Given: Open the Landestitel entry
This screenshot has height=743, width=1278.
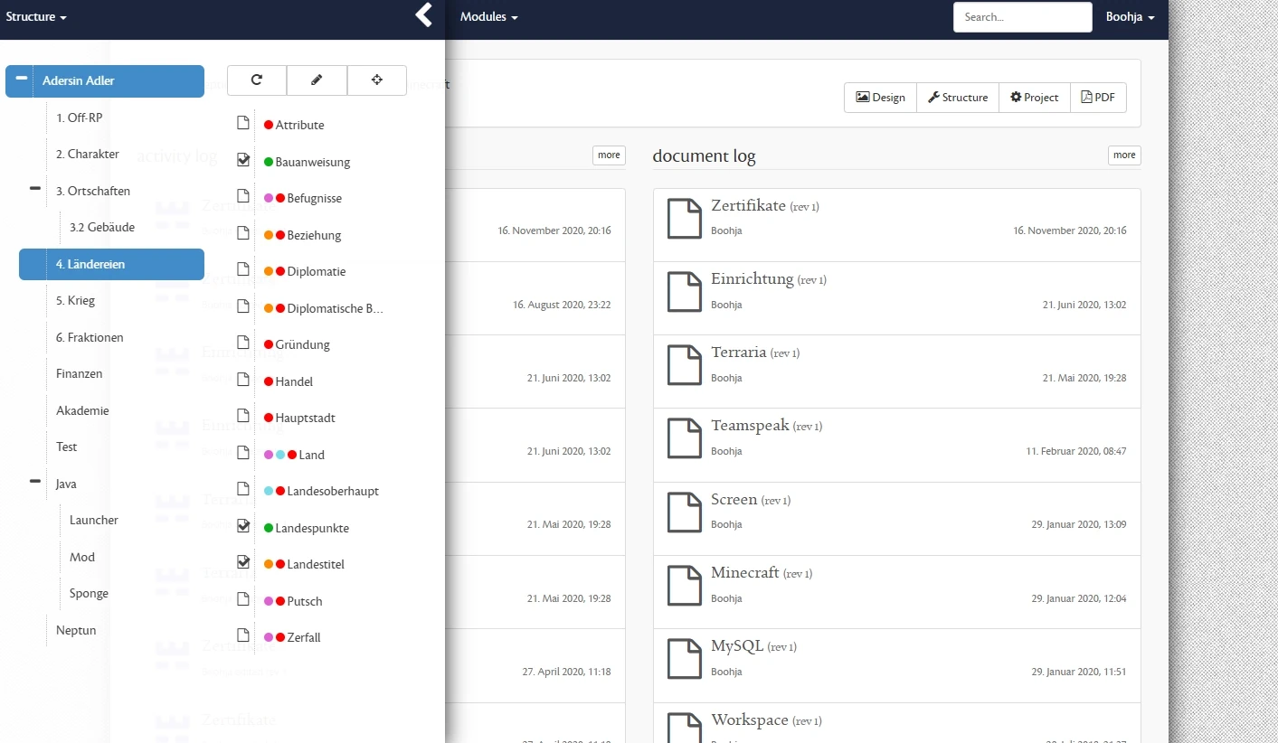Looking at the screenshot, I should tap(316, 565).
